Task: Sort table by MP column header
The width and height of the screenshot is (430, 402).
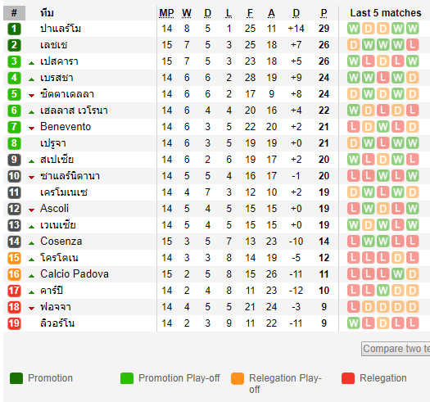Action: pos(166,13)
